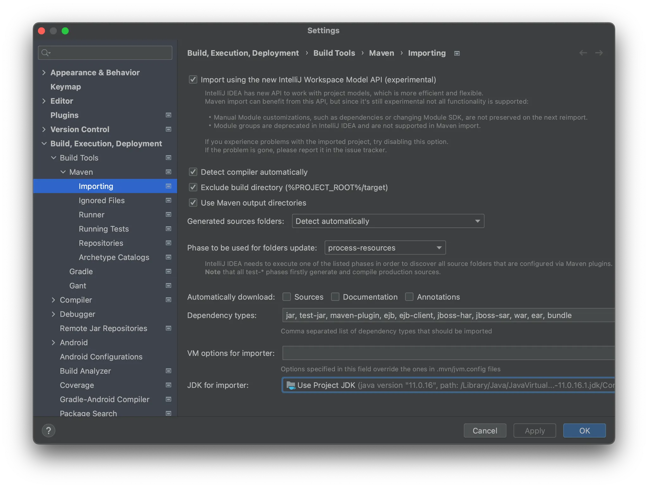648x488 pixels.
Task: Select Runner under Maven settings
Action: click(x=91, y=215)
